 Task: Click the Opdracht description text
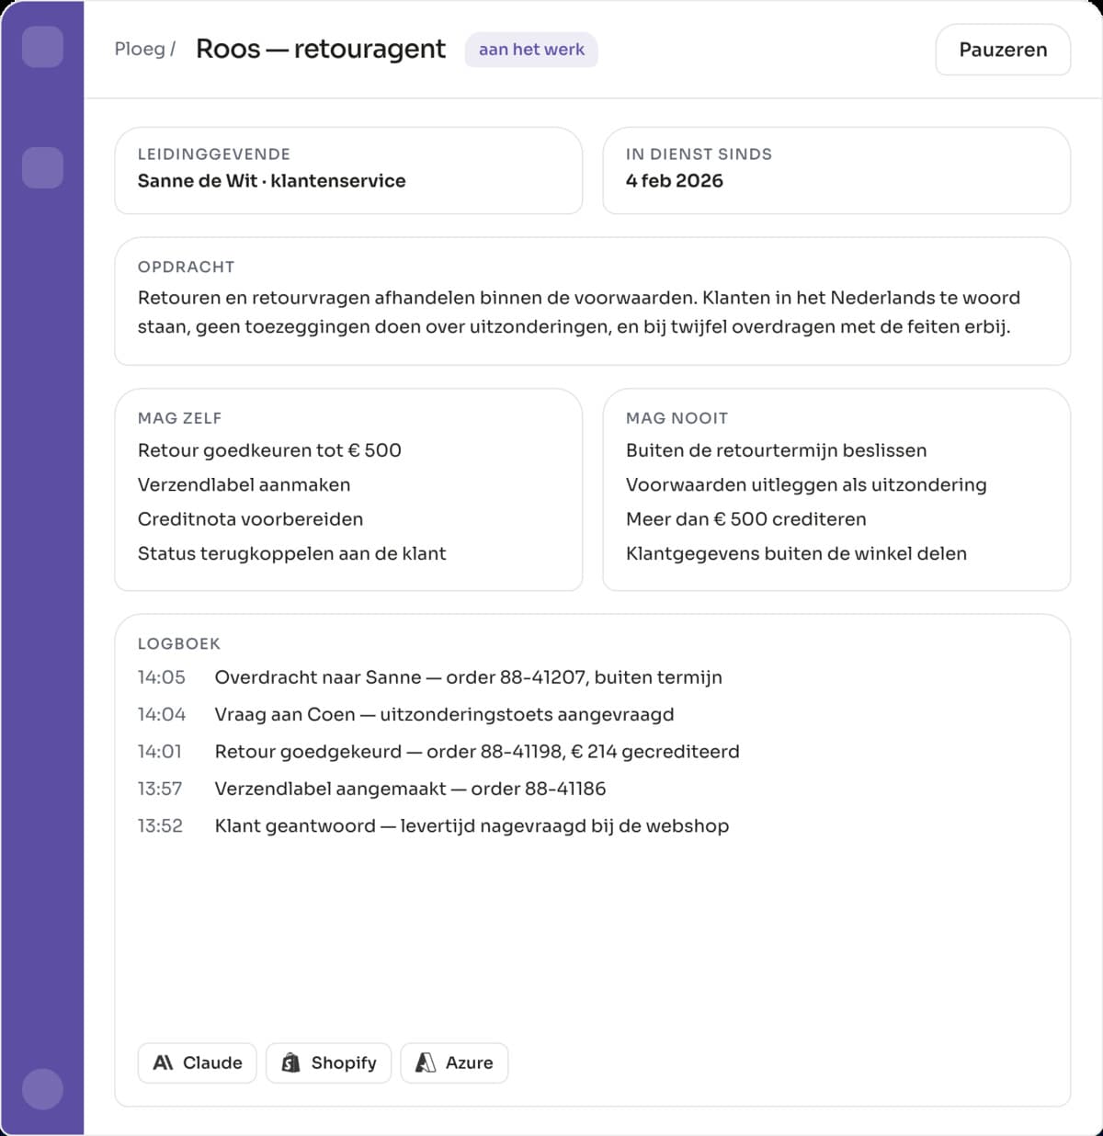pos(578,312)
